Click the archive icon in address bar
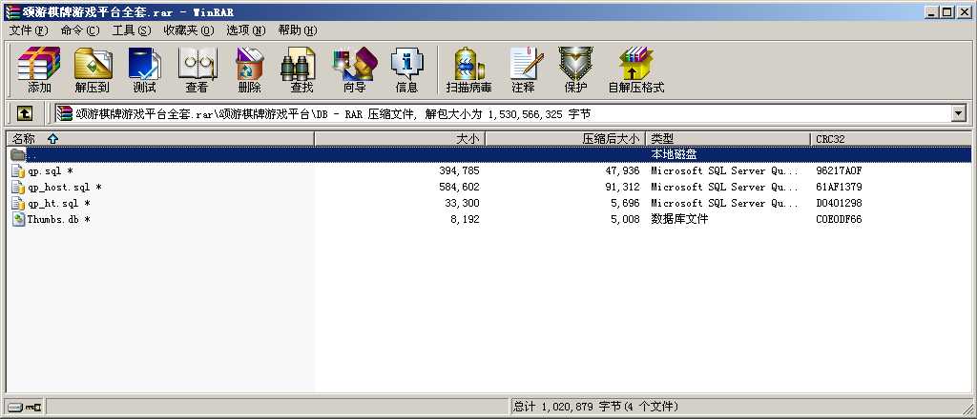Image resolution: width=977 pixels, height=419 pixels. coord(64,113)
